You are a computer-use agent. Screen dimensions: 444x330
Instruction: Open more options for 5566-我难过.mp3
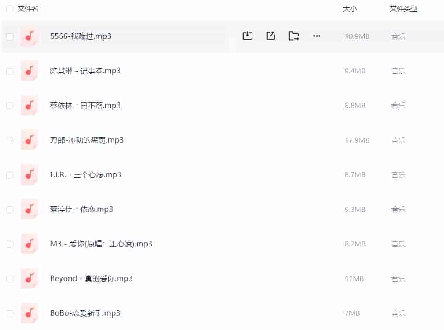coord(317,36)
